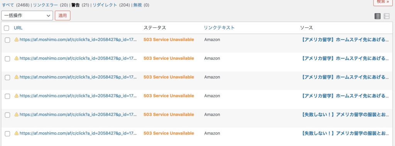Click warning icon on second URL row

point(17,58)
